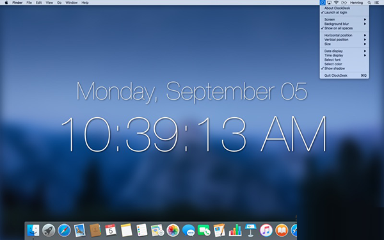Open the View menu

[x=49, y=3]
